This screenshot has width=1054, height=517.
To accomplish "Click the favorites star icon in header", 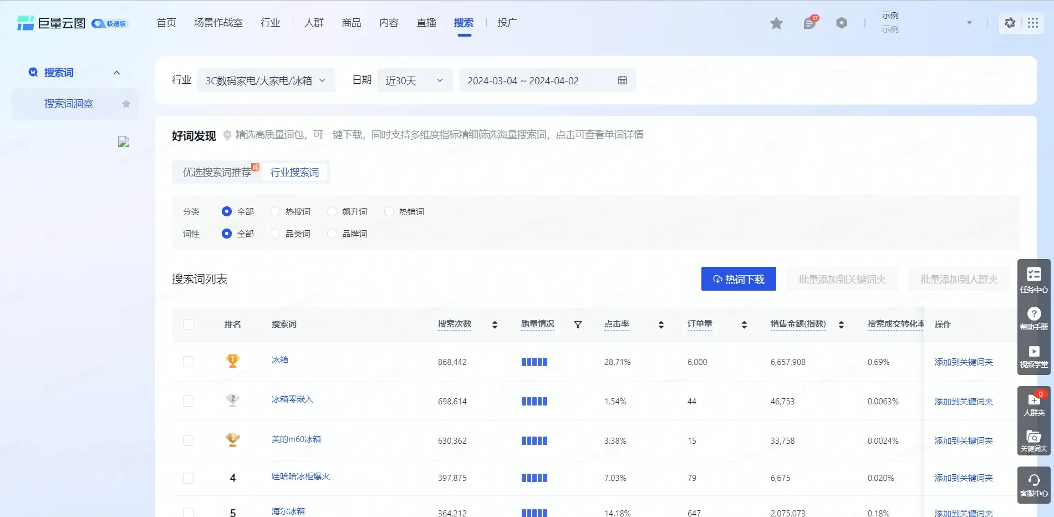I will coord(776,23).
